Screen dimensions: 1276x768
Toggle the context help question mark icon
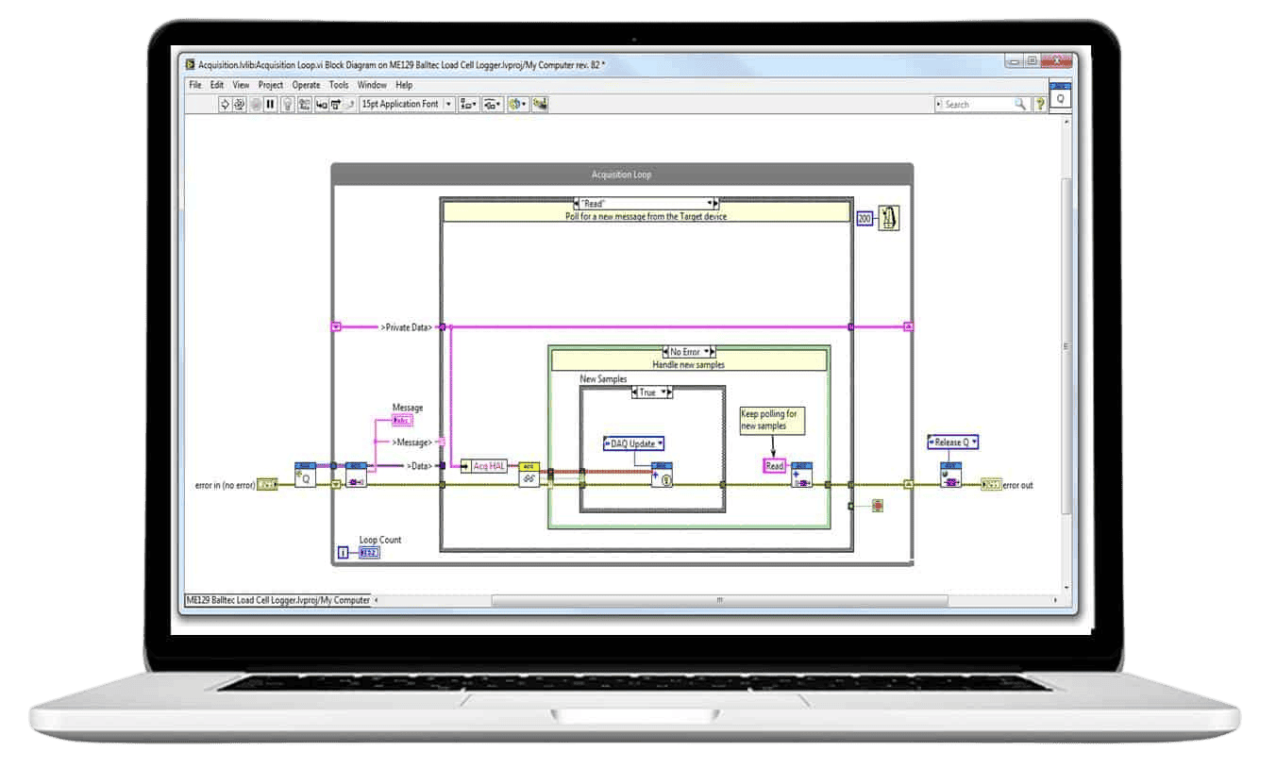pos(1039,104)
